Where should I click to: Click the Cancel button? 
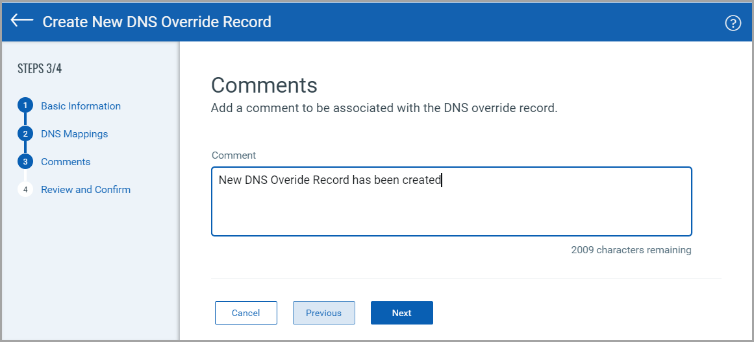coord(245,313)
